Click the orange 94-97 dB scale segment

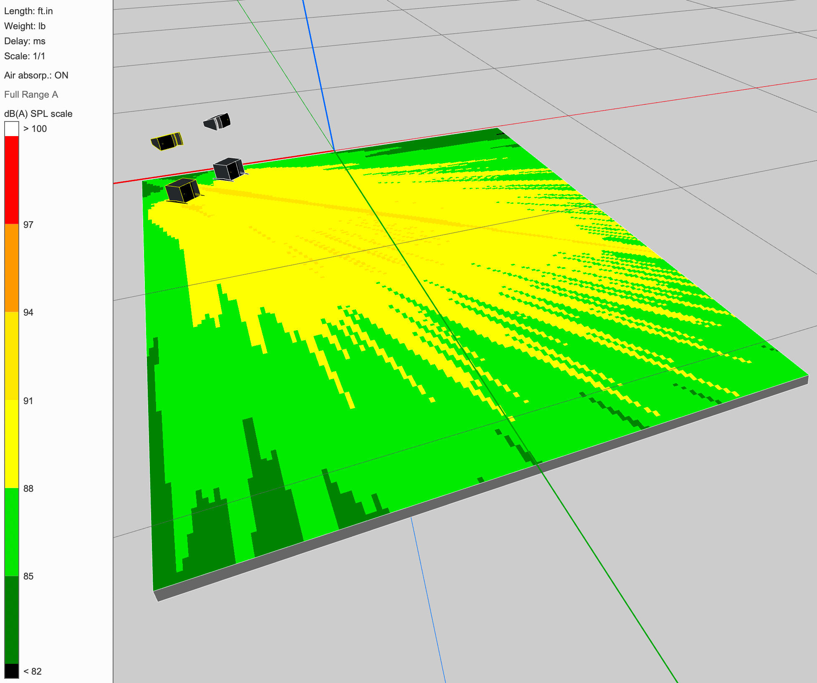click(12, 268)
